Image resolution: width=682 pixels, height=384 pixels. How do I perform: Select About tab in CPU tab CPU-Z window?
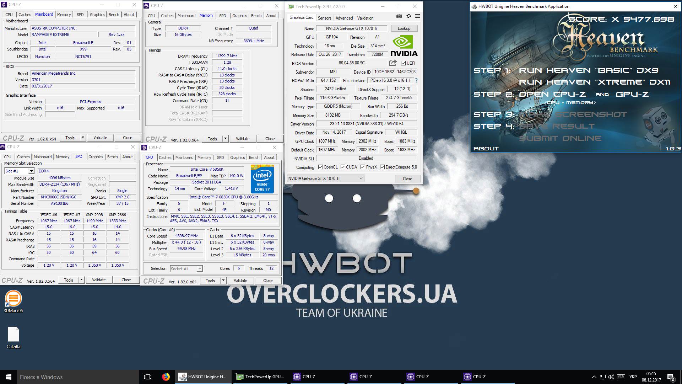click(x=269, y=158)
